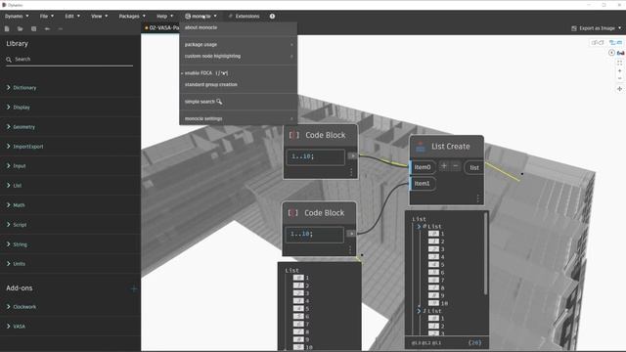Click the lower Code Block bracket icon
Screen dimensions: 626x352
(x=292, y=213)
